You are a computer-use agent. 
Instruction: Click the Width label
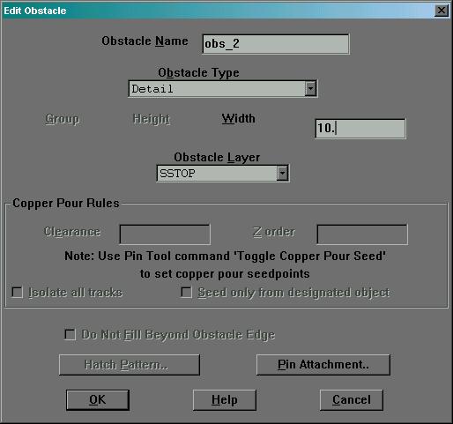pos(238,119)
